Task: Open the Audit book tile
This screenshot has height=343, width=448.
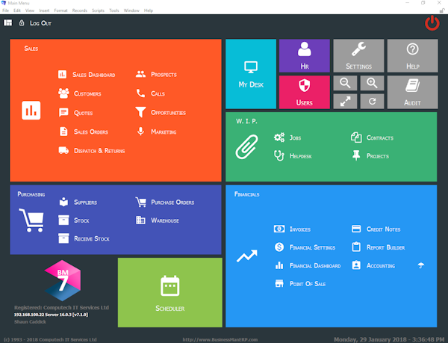Action: point(413,93)
